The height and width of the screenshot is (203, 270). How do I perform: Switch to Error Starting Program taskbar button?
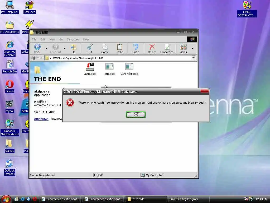pyautogui.click(x=189, y=199)
